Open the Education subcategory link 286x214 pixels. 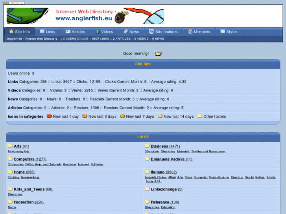point(168,207)
